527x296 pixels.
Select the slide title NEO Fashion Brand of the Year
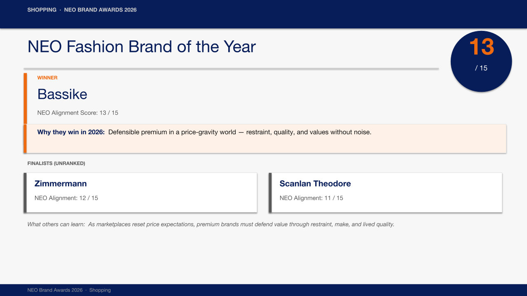141,47
